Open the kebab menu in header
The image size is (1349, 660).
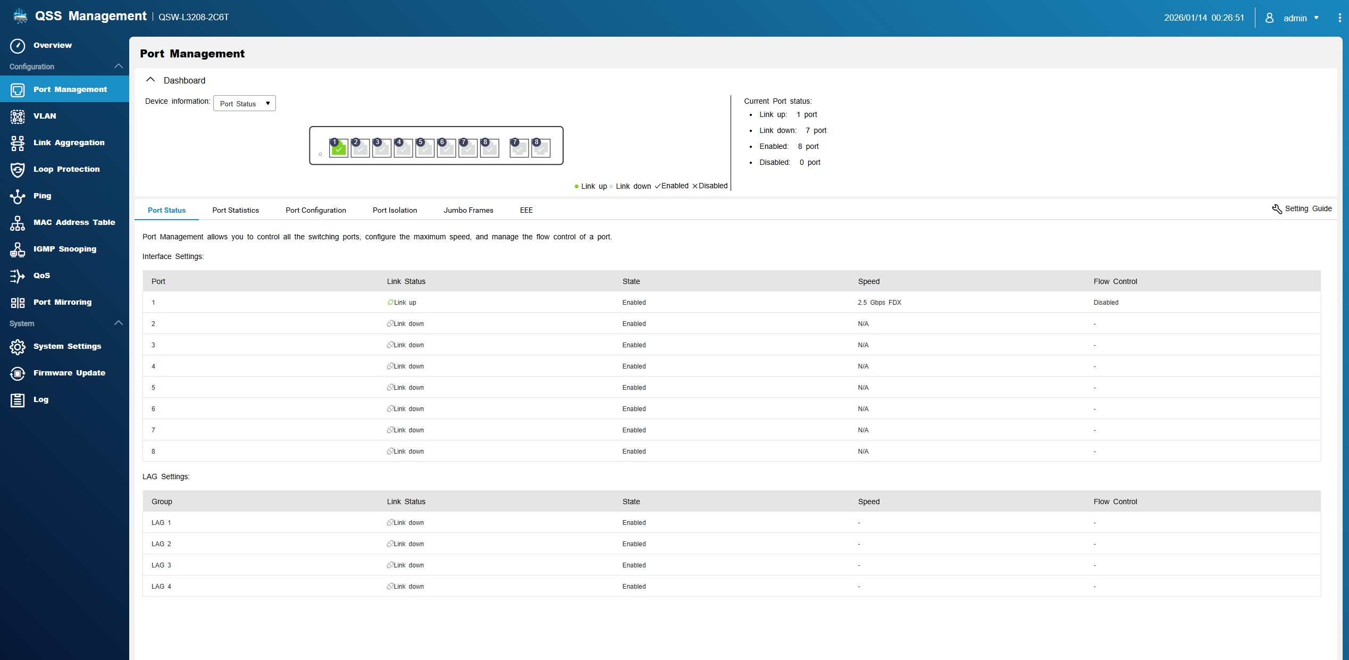[1339, 18]
